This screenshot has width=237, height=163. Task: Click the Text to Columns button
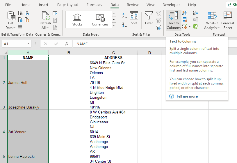click(174, 20)
